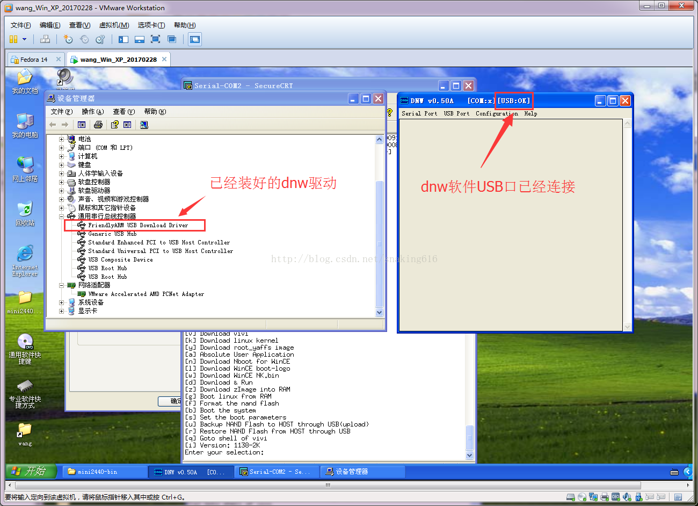Take a VM snapshot with the snapshot icon

pyautogui.click(x=68, y=39)
